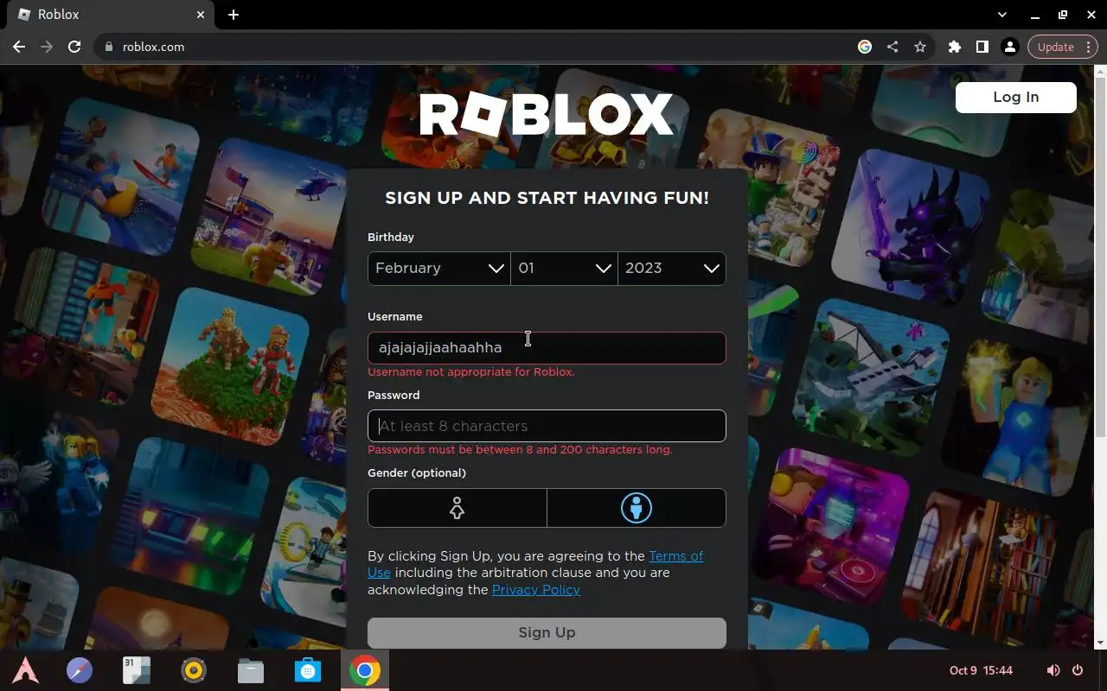Select female gender option

[x=458, y=508]
